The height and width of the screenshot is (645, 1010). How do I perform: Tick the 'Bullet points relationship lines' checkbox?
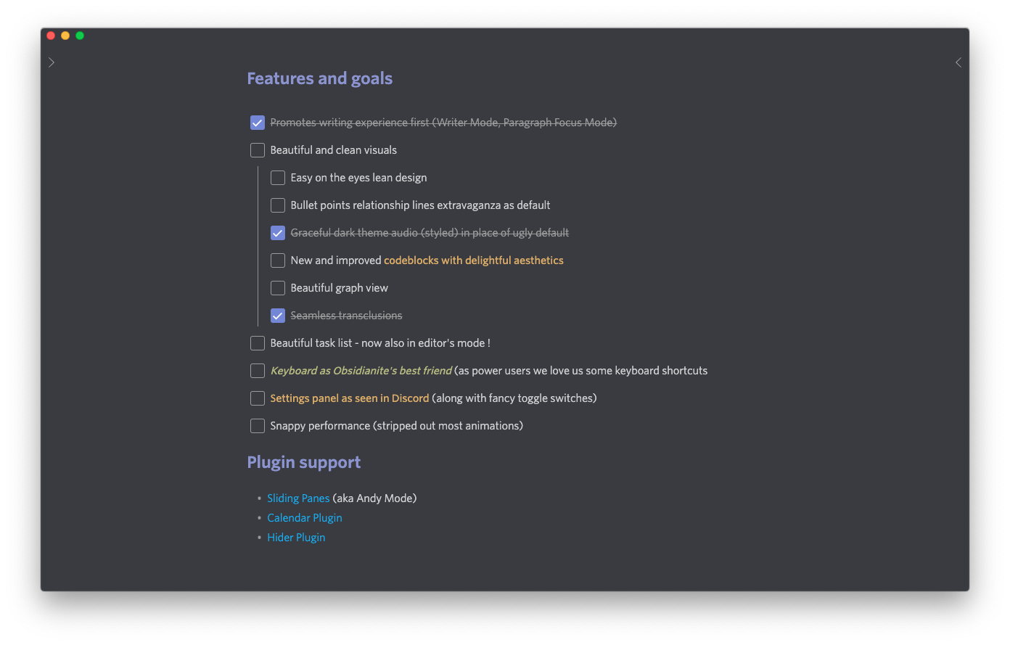click(x=278, y=205)
